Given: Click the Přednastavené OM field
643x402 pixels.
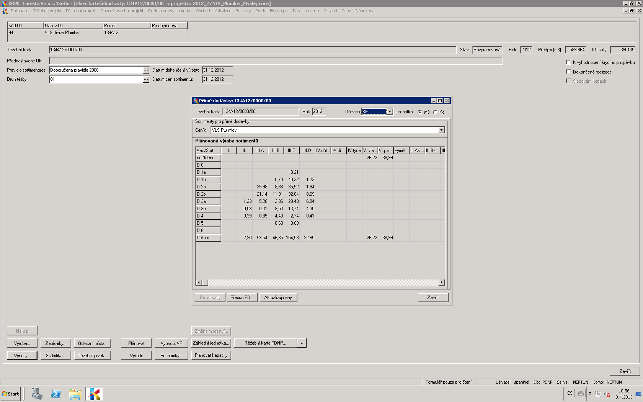Looking at the screenshot, I should coord(276,61).
